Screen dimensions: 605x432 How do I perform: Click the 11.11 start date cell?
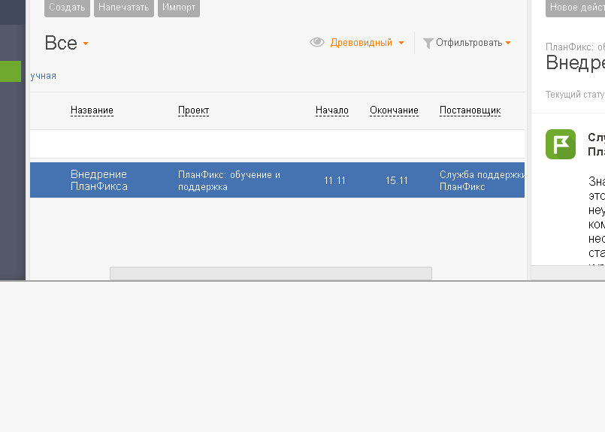click(334, 180)
